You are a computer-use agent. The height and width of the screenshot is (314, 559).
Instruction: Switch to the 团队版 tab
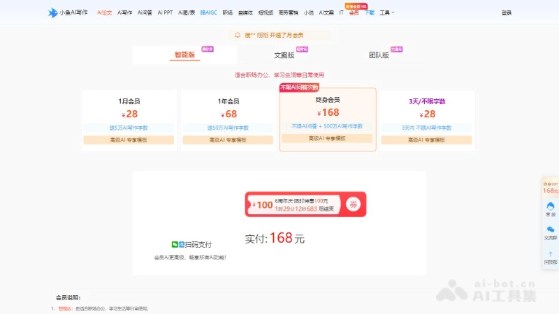(x=379, y=55)
